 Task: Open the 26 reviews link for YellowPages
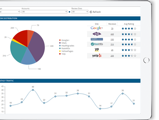[112, 50]
